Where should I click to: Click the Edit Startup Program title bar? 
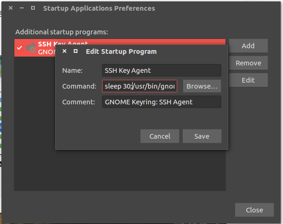pyautogui.click(x=153, y=51)
